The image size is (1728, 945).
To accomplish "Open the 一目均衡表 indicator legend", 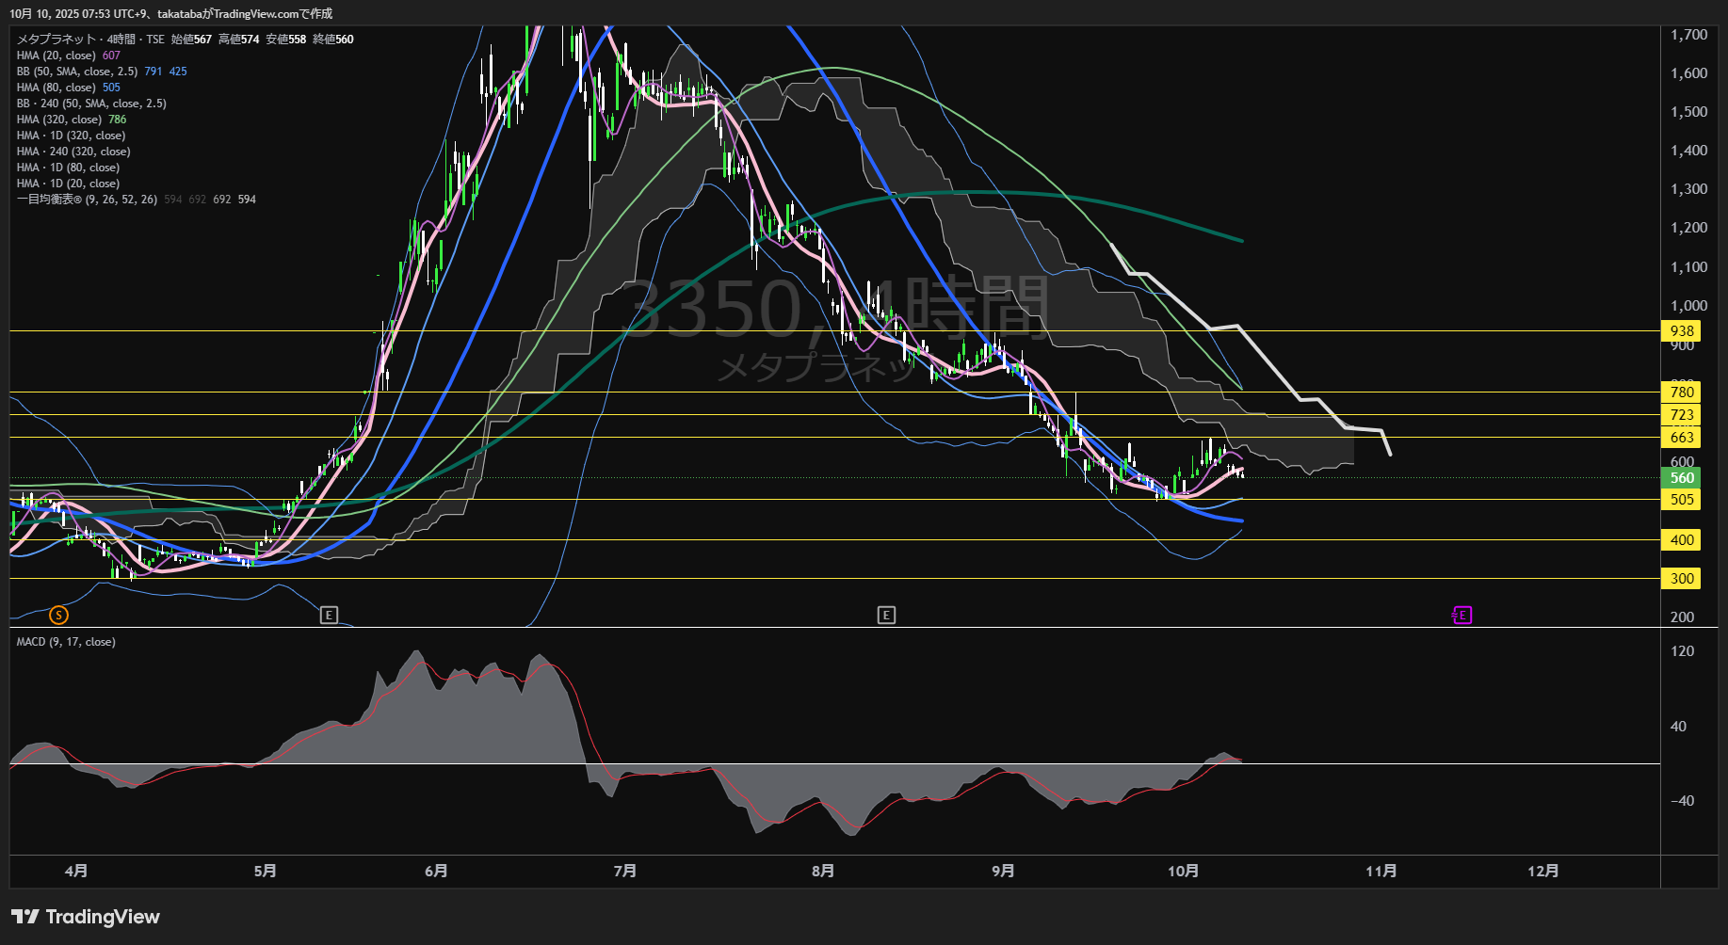I will (87, 200).
